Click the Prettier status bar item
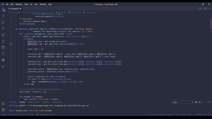This screenshot has width=212, height=119. (198, 115)
